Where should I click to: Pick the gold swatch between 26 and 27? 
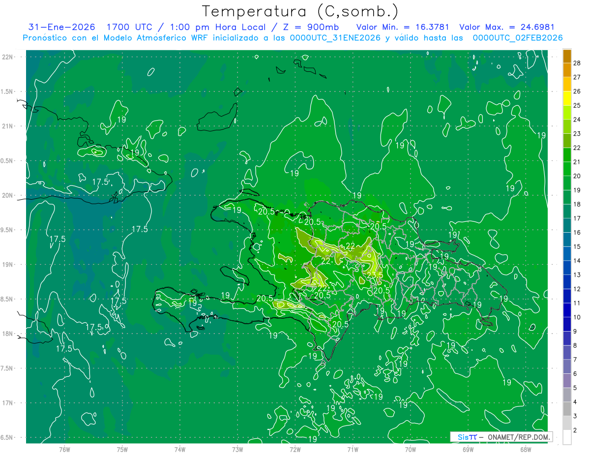point(567,84)
